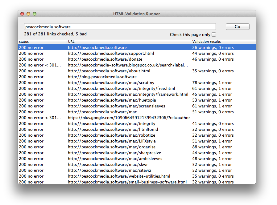Select the mac/huetopia URL row
The image size is (277, 205).
coord(112,100)
